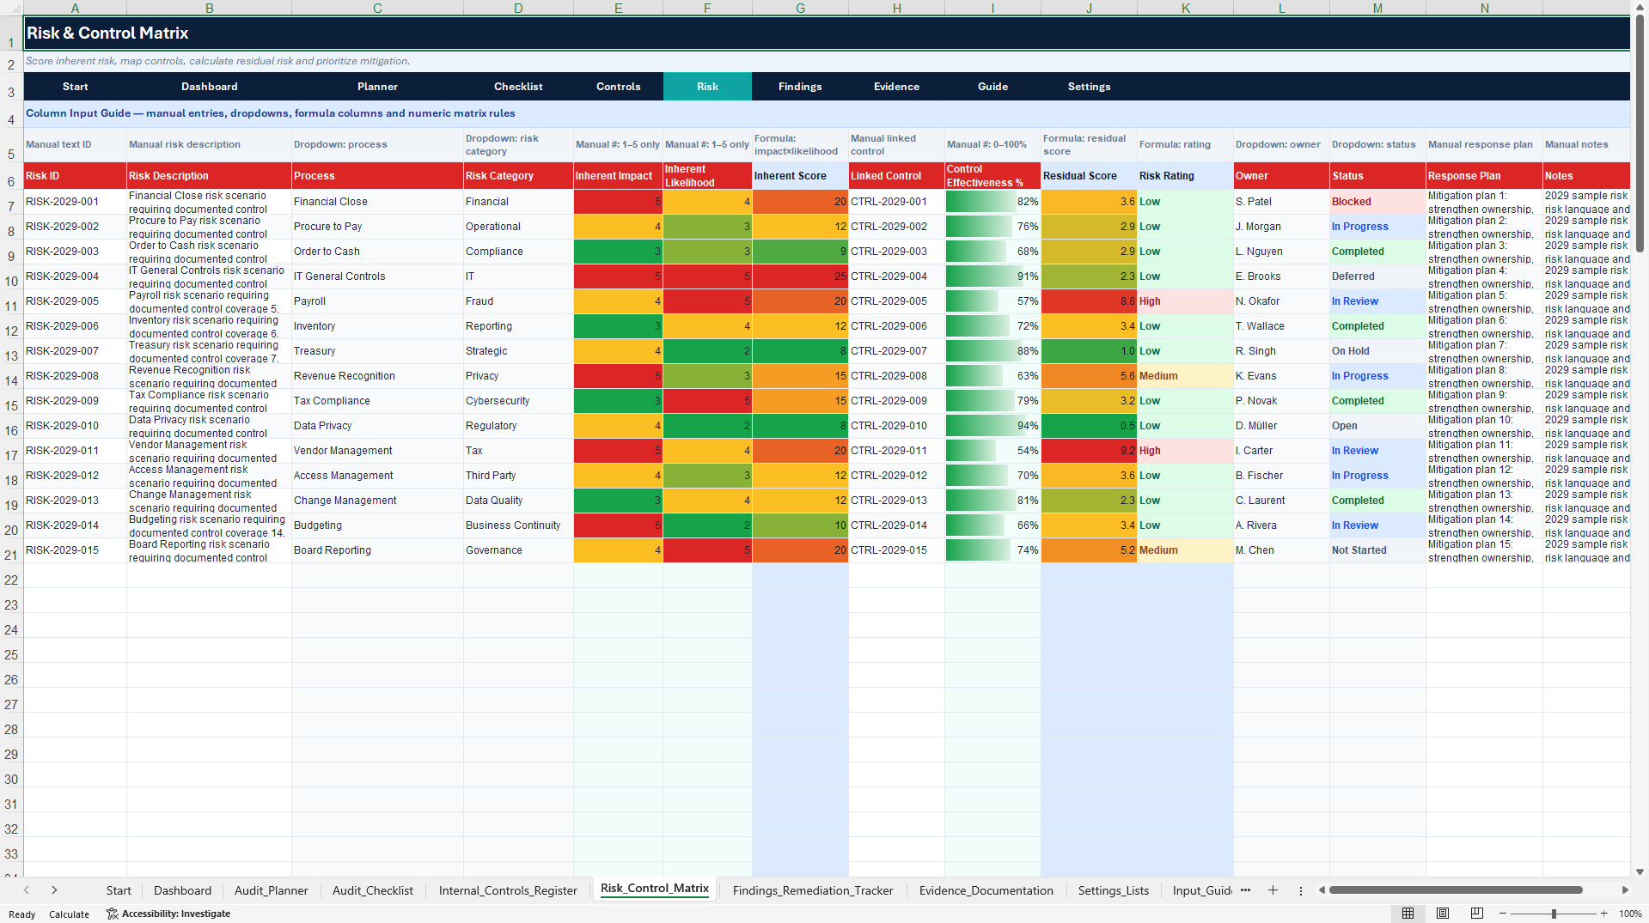Select Risk Category cell 'Cybersecurity'

point(518,401)
